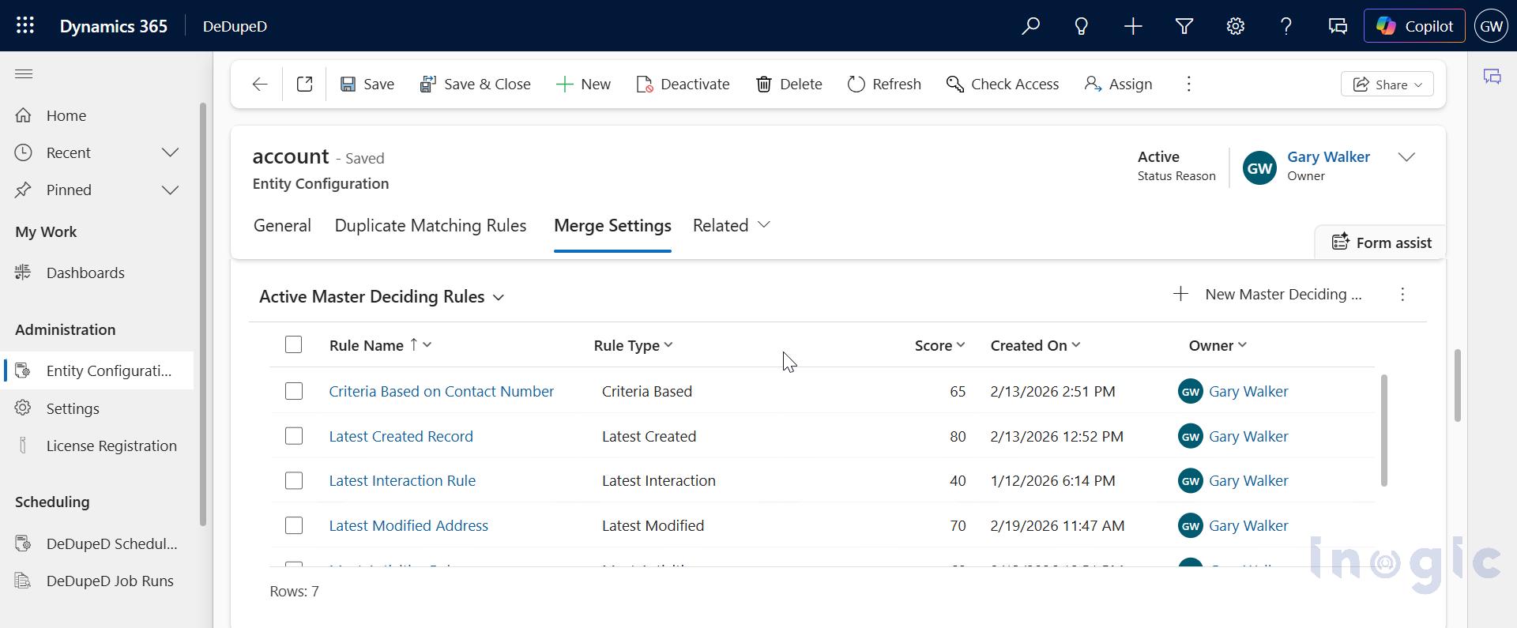Open Criteria Based on Contact Number rule

[x=441, y=391]
